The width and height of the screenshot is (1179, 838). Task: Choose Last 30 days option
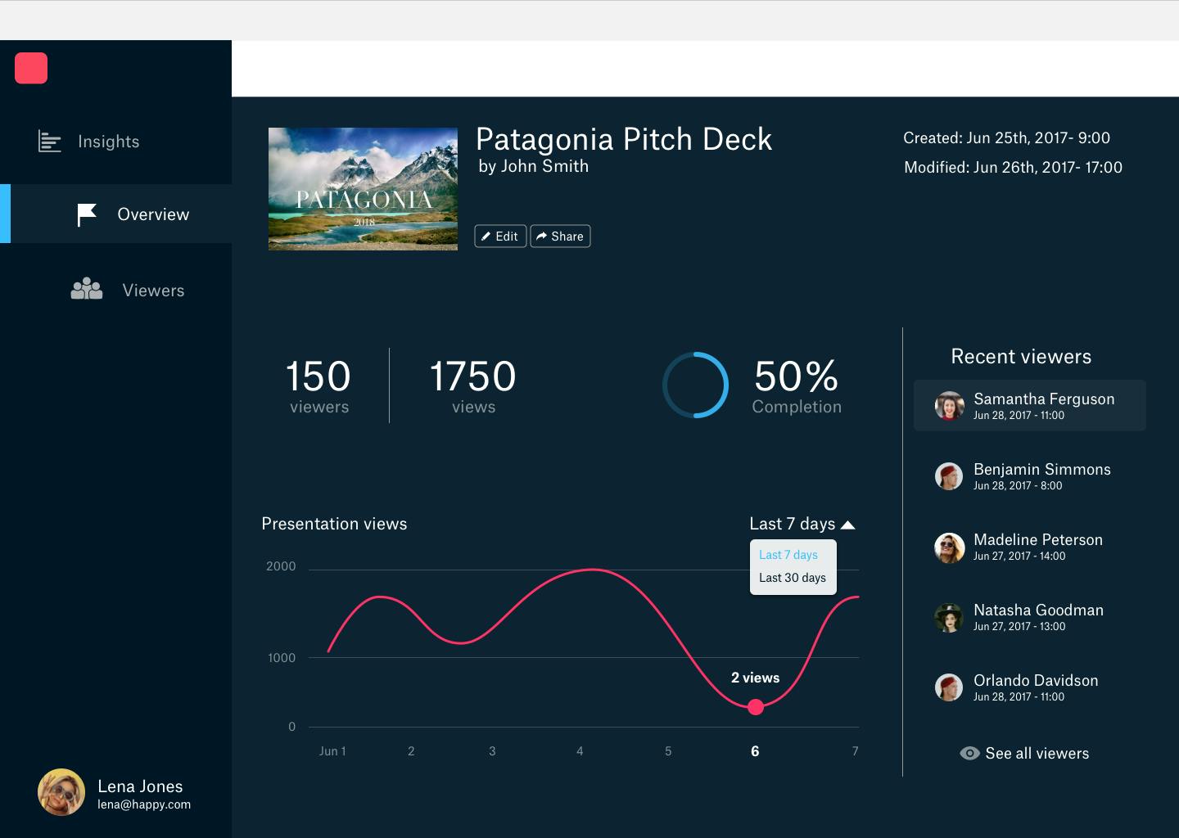coord(793,578)
